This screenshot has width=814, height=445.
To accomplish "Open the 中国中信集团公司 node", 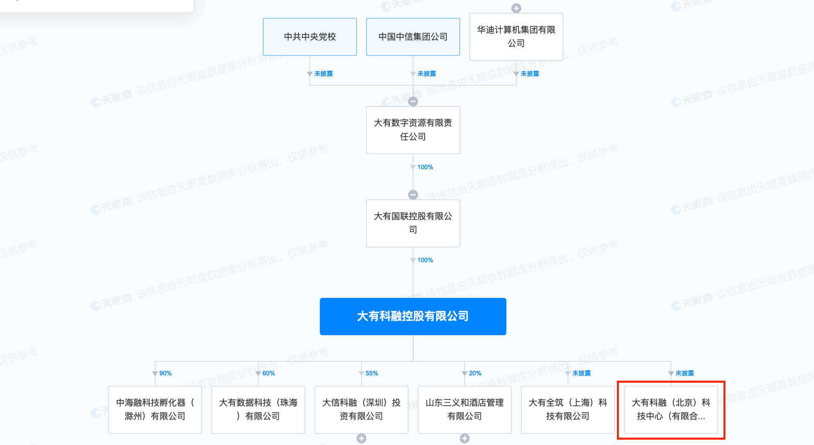I will [413, 37].
